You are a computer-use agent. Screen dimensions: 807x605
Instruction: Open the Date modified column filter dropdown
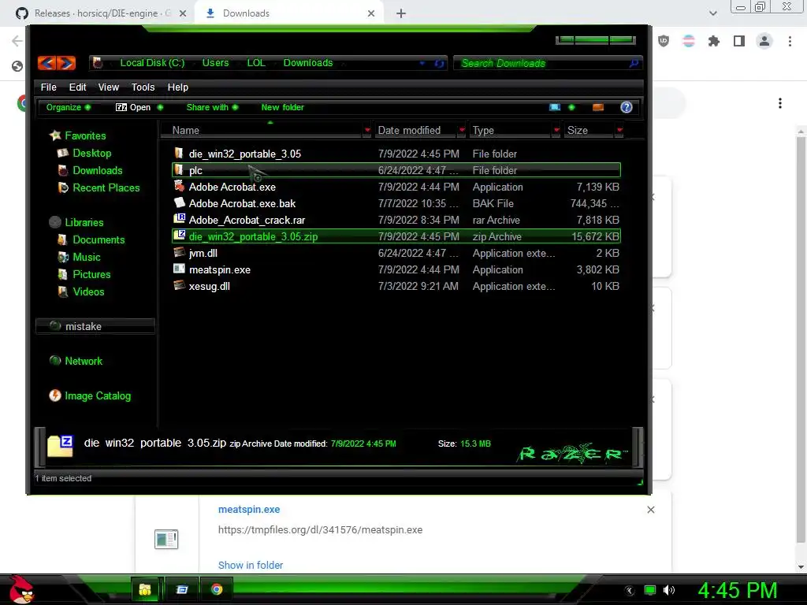coord(462,130)
